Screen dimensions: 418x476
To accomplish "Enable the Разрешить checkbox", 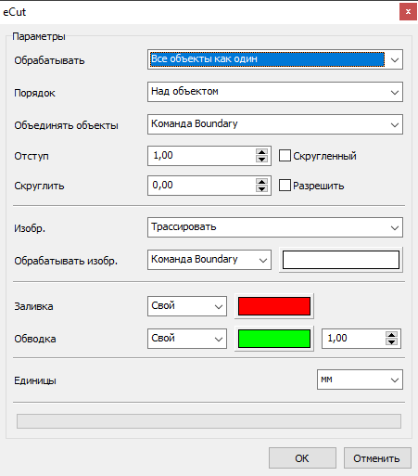I will pyautogui.click(x=285, y=186).
